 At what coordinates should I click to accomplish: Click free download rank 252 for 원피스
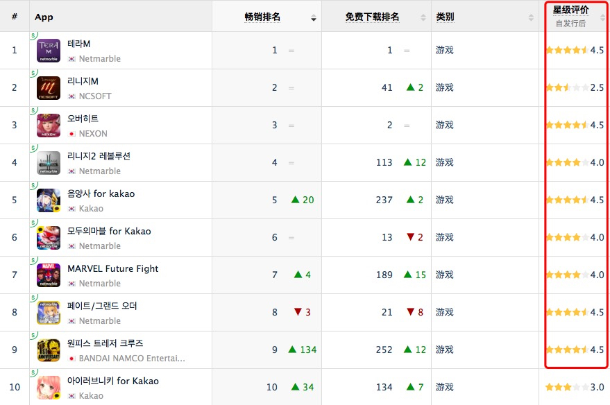tap(384, 350)
